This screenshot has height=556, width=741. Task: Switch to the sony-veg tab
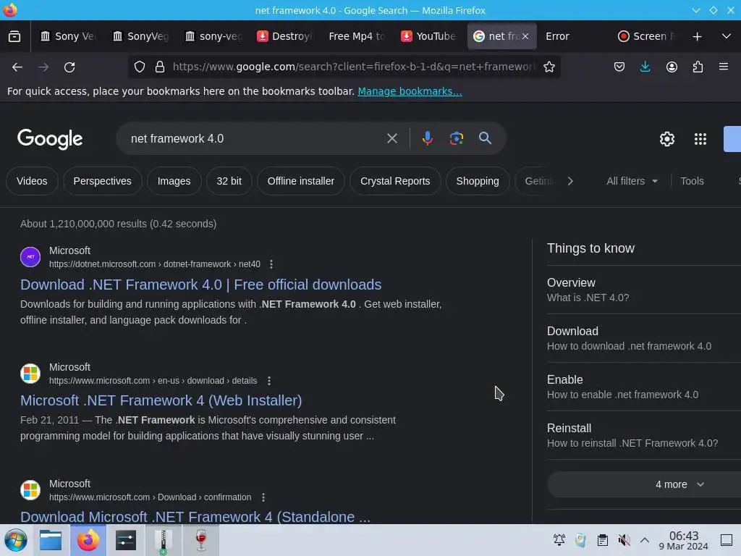(213, 36)
